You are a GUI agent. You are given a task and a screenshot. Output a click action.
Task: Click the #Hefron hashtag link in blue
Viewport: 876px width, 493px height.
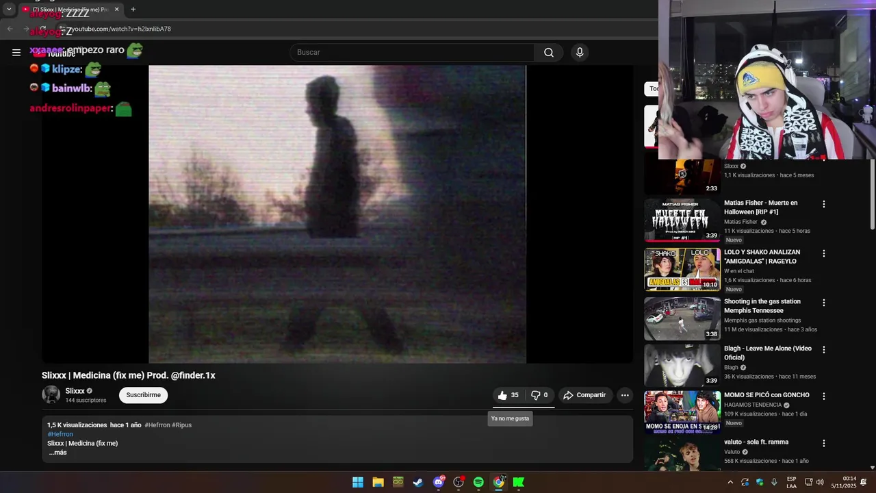click(60, 434)
